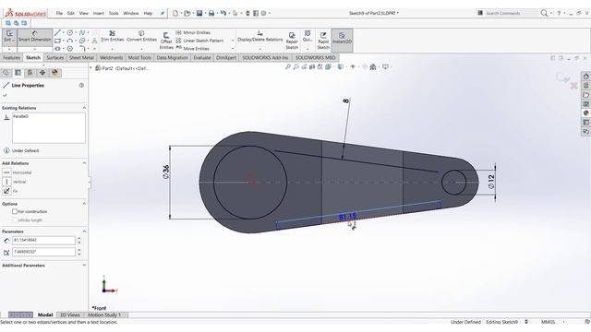Open the Line tool dropdown arrow
The width and height of the screenshot is (591, 332).
click(64, 33)
